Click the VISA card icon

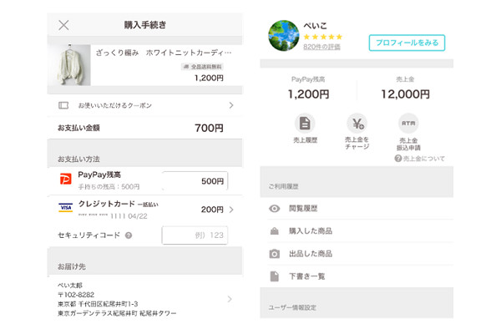pos(64,208)
